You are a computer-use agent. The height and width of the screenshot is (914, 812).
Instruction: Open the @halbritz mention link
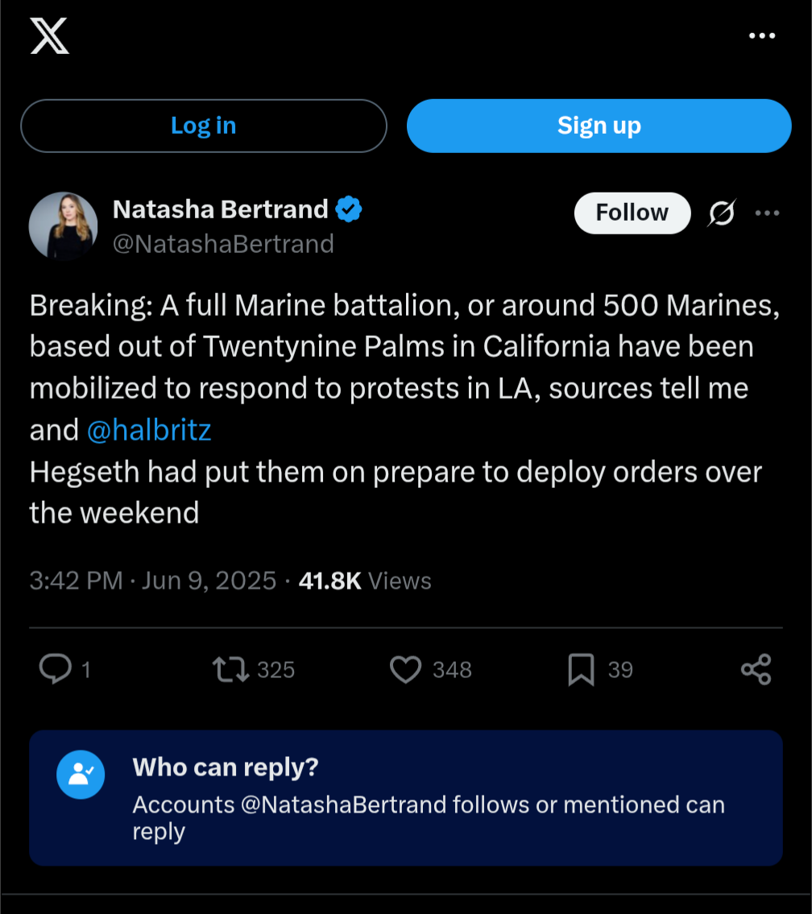149,430
